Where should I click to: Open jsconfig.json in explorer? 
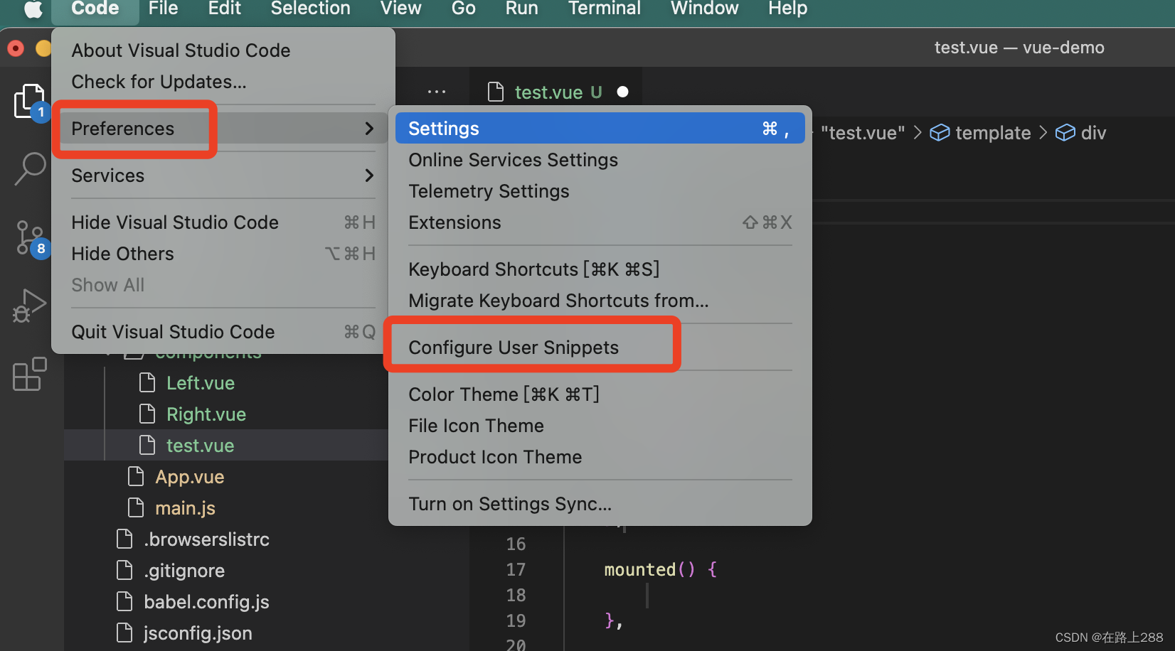(198, 633)
